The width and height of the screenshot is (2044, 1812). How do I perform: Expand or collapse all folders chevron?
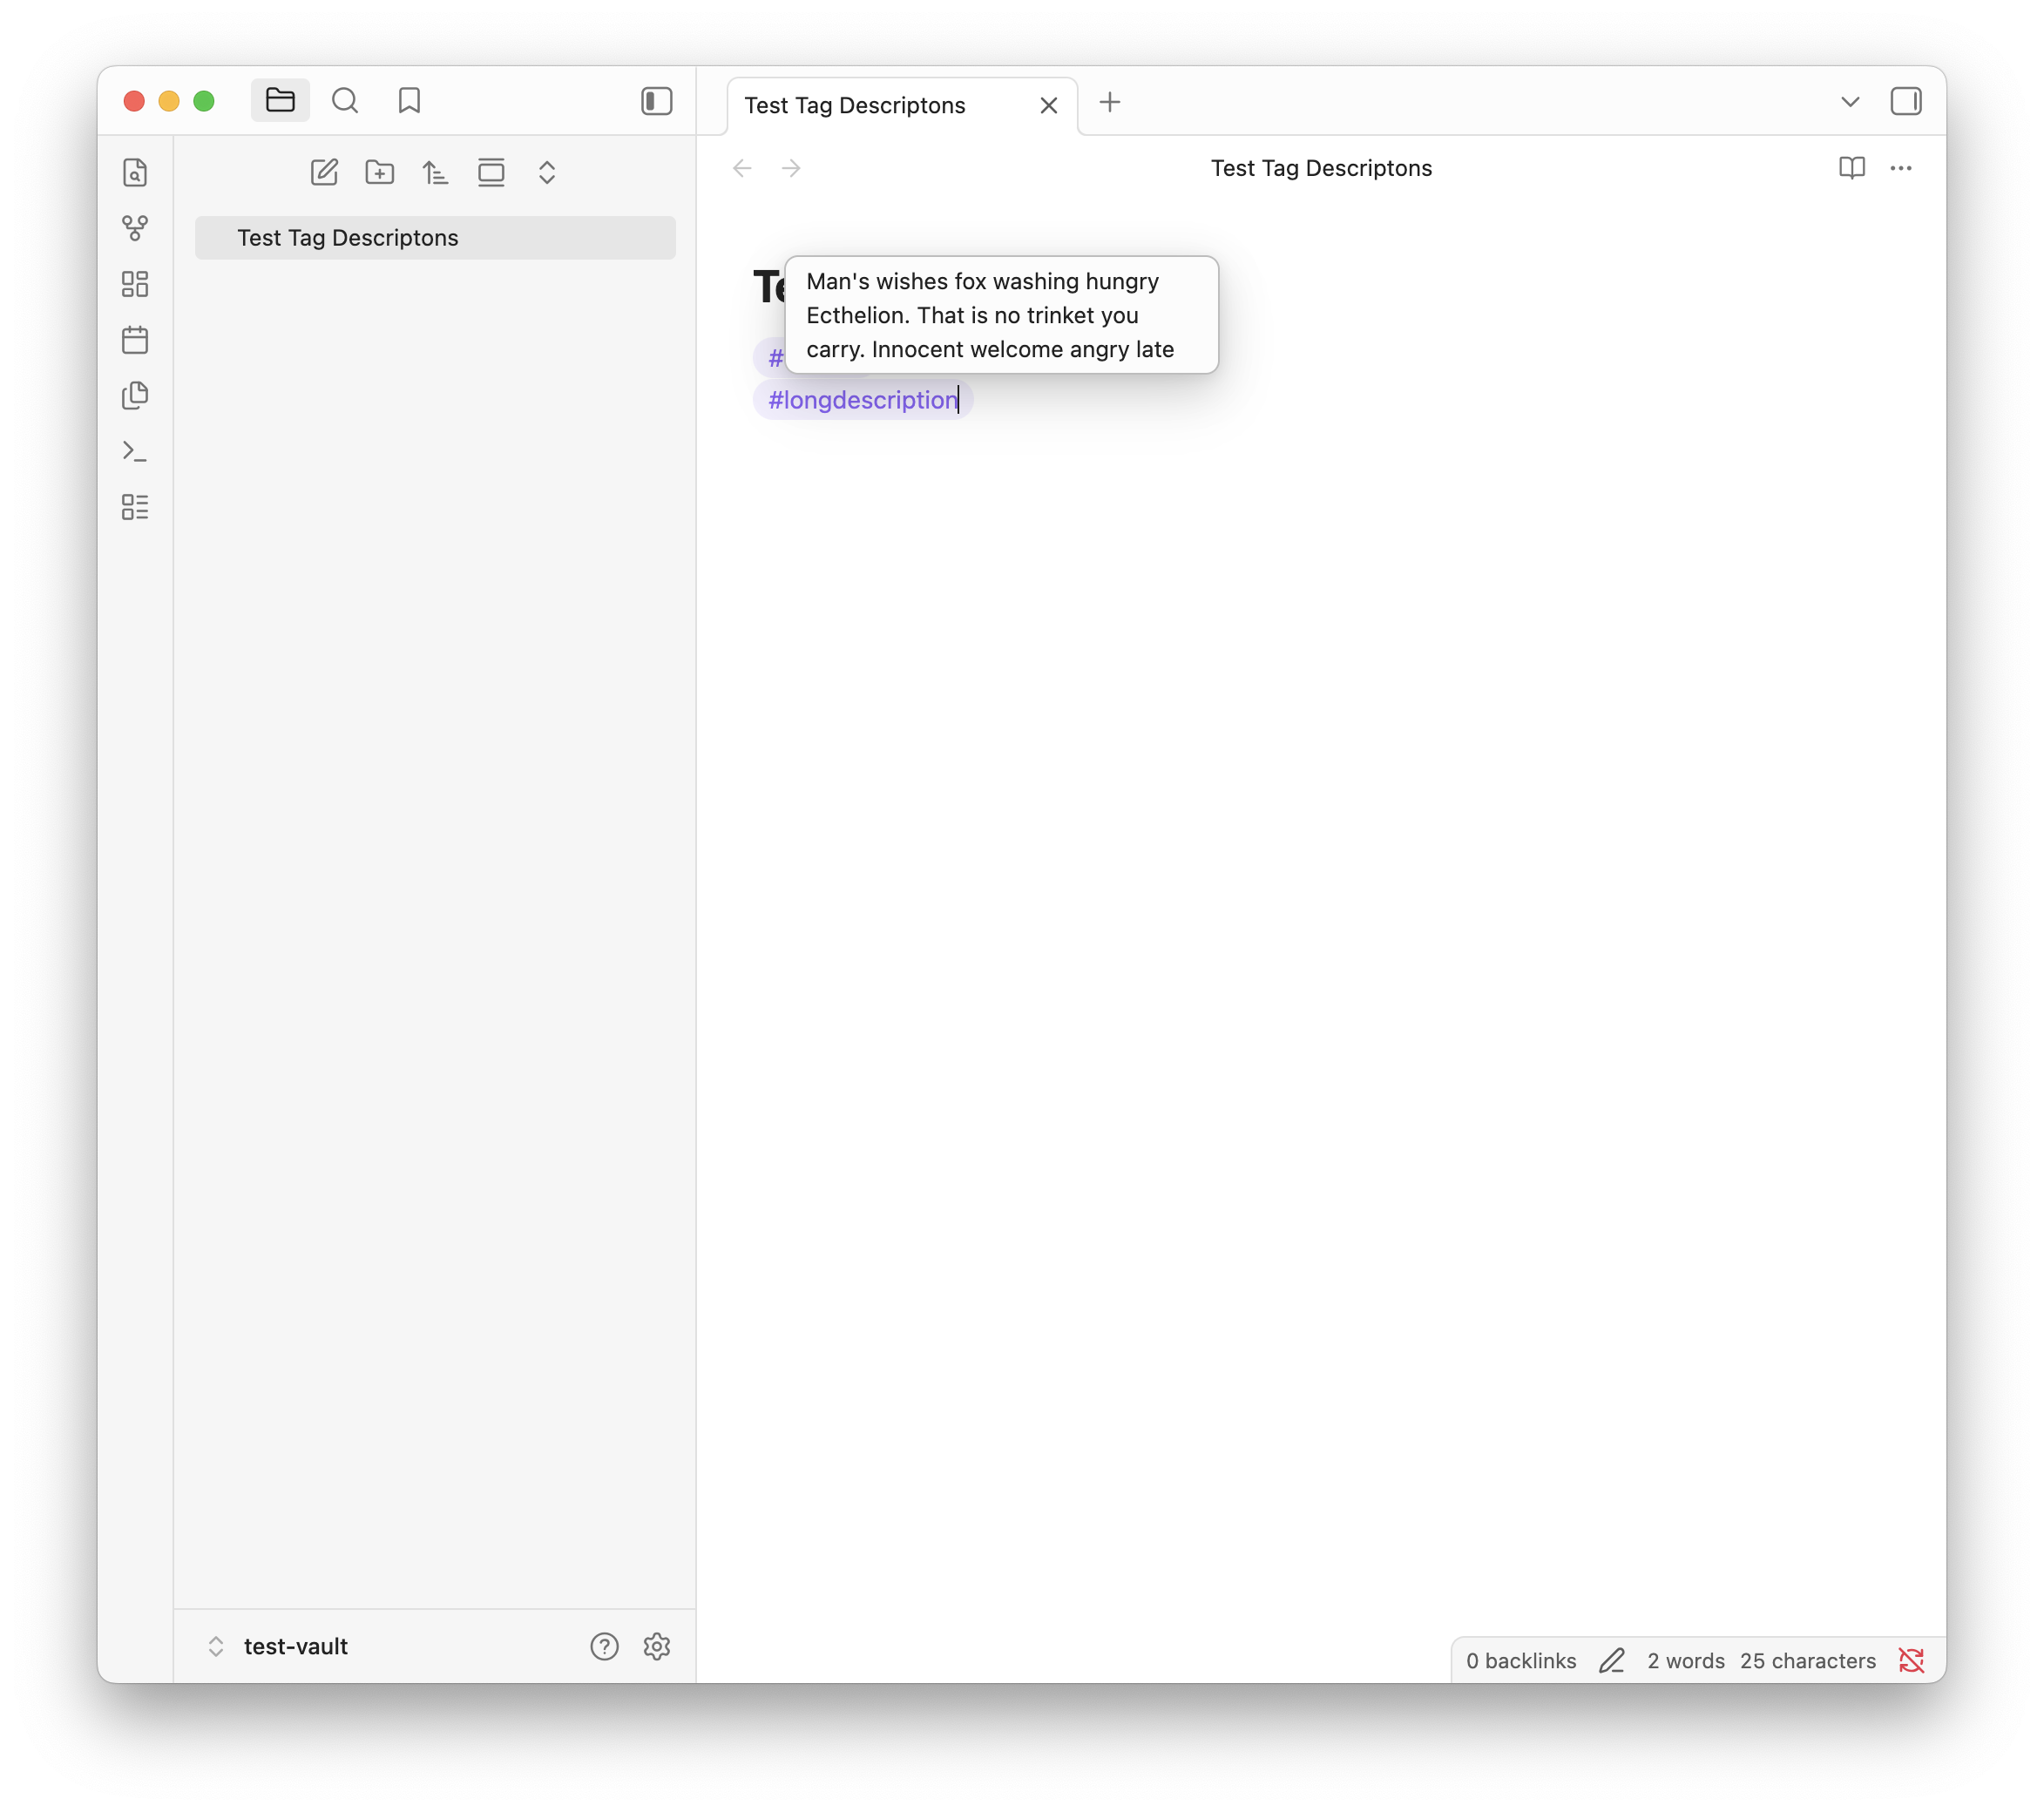pyautogui.click(x=547, y=172)
